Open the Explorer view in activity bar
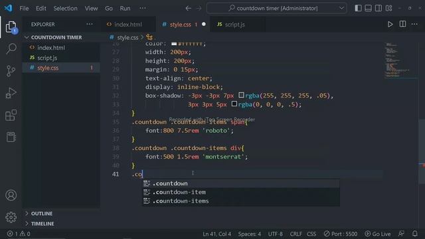 (x=11, y=27)
